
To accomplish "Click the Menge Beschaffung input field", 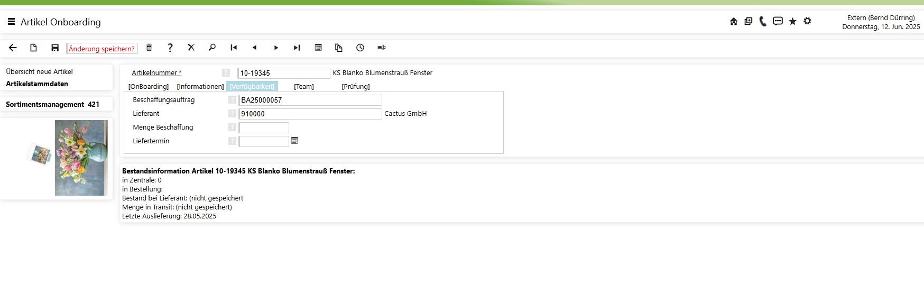I will [x=264, y=127].
